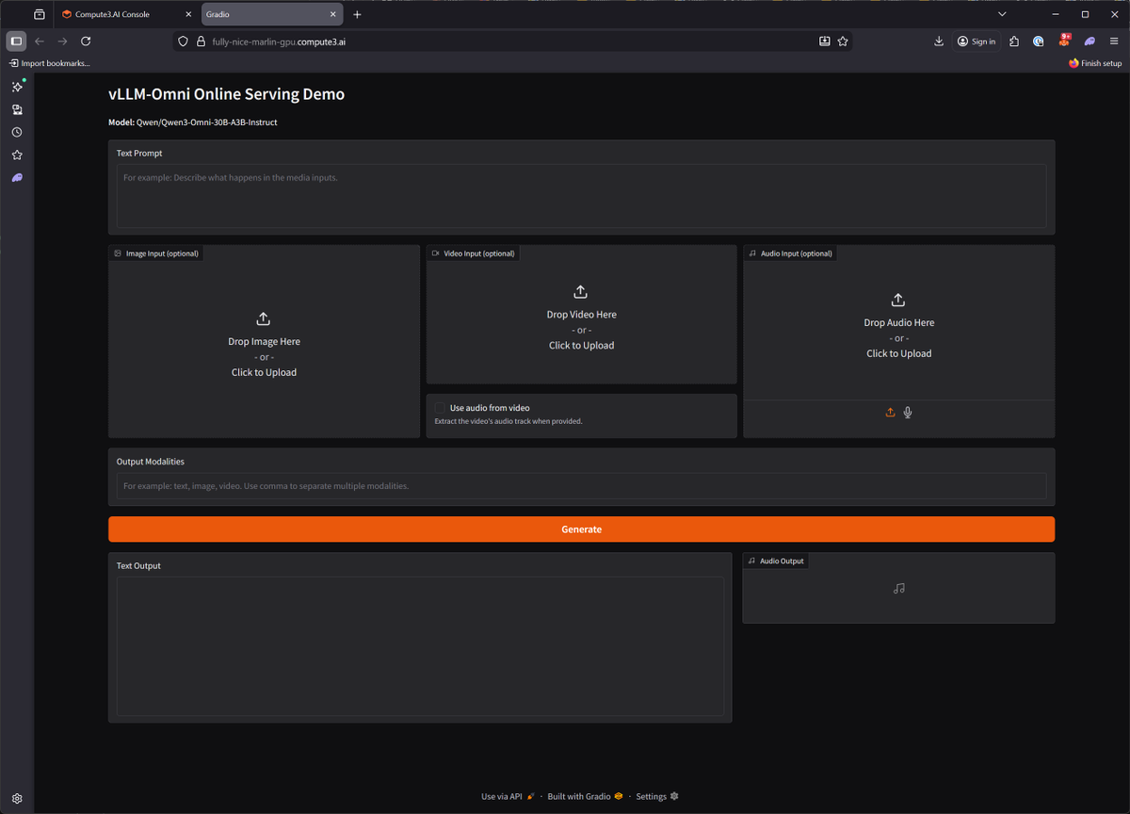Click the purple ghost icon in sidebar
This screenshot has height=814, width=1130.
click(x=17, y=177)
